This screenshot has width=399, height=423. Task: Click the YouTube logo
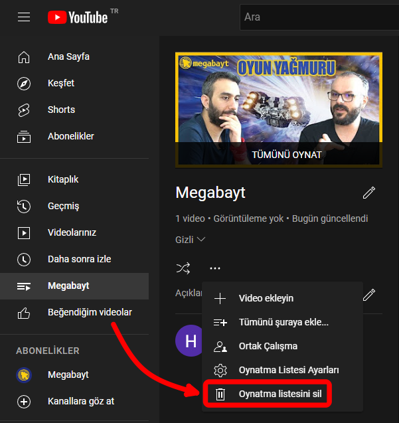pyautogui.click(x=77, y=17)
